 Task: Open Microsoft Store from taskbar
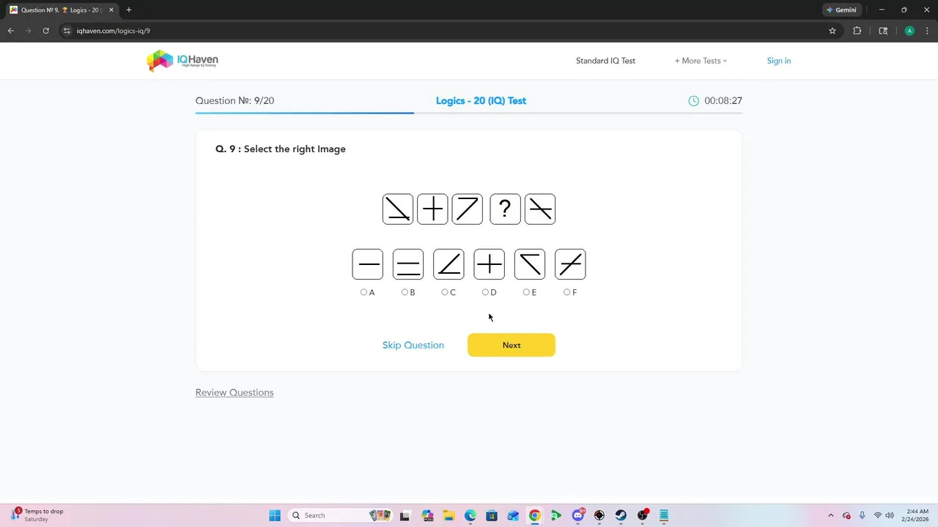coord(492,515)
